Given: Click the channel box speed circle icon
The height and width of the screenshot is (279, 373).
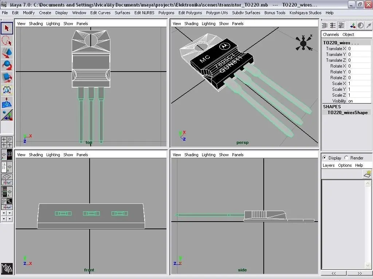Looking at the screenshot, I should [x=361, y=25].
